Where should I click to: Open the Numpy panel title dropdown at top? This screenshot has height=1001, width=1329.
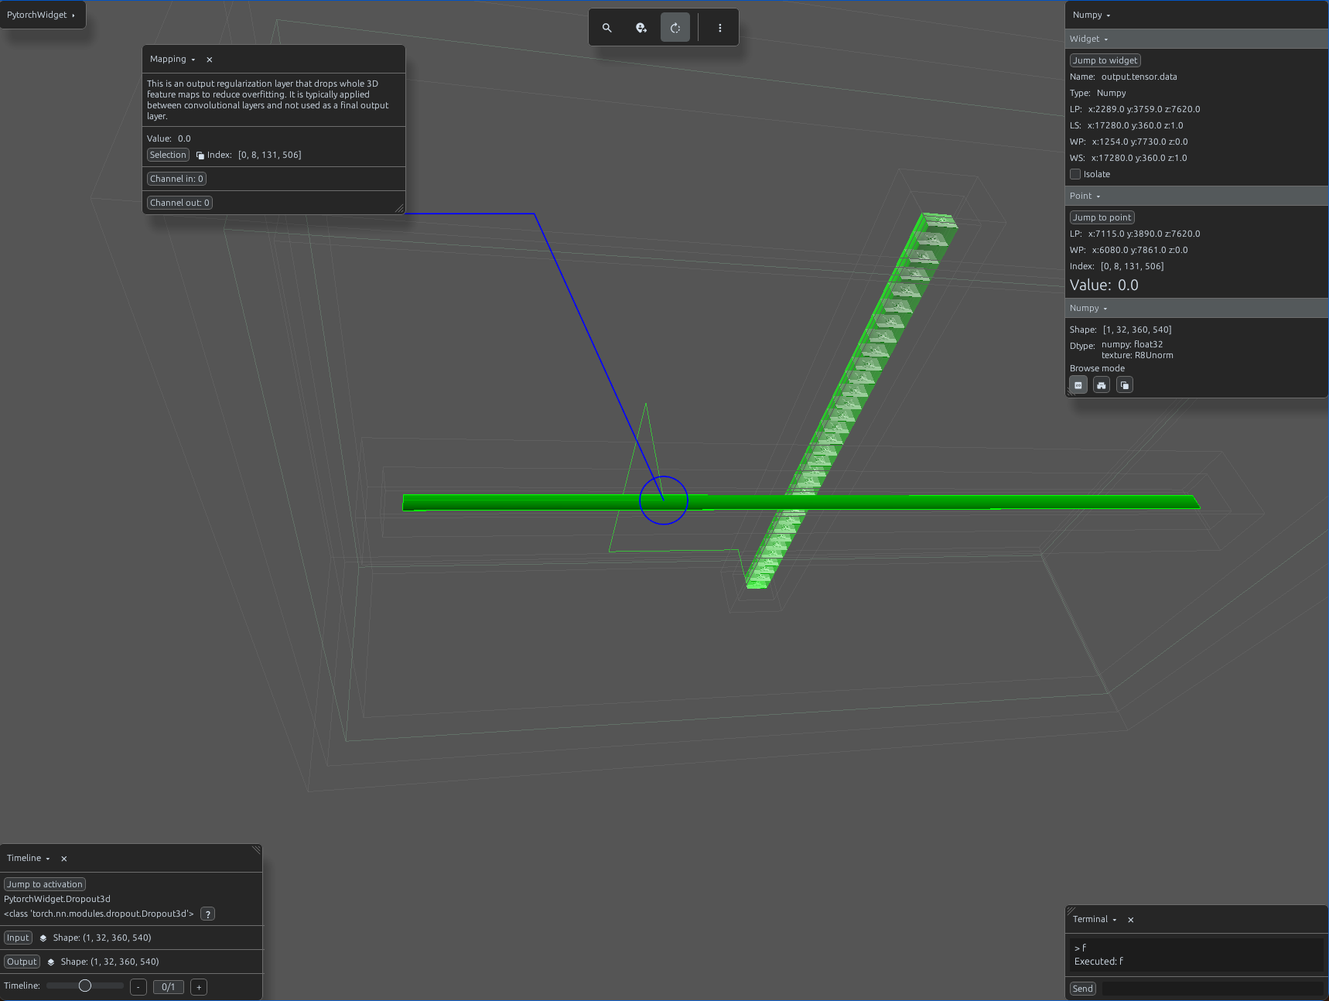pyautogui.click(x=1092, y=15)
